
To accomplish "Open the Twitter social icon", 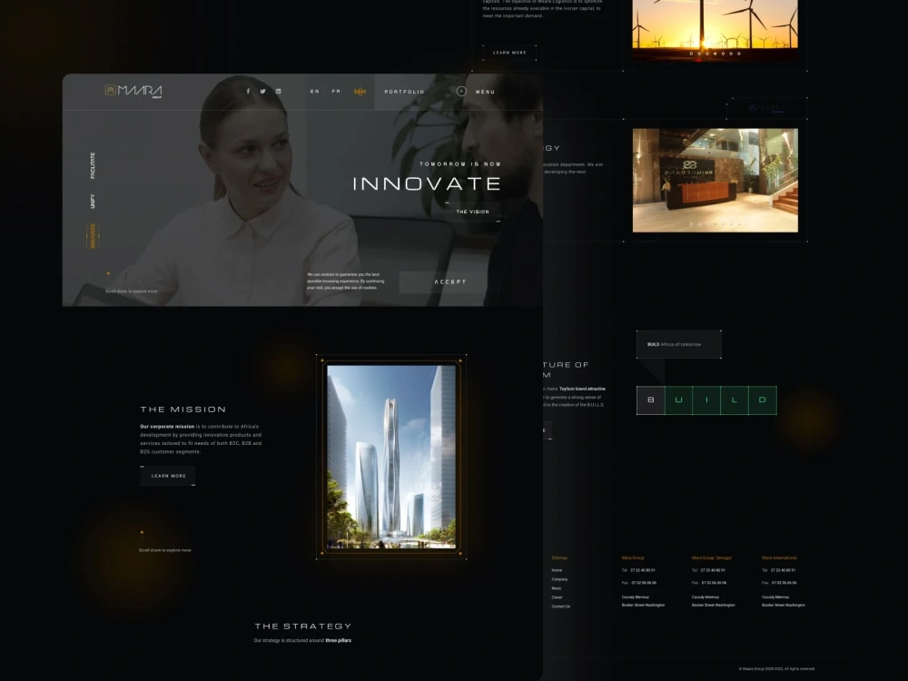I will coord(263,92).
